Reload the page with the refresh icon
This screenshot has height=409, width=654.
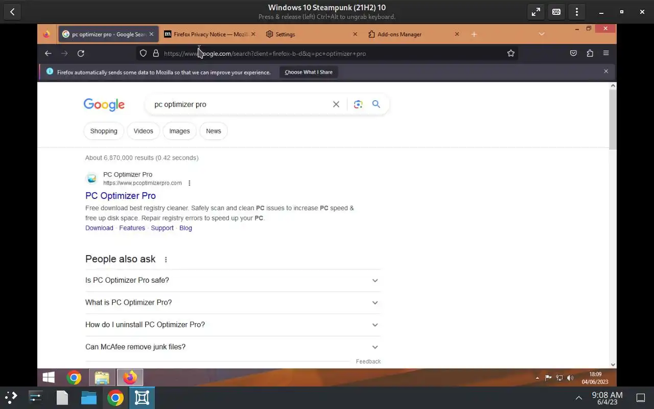point(81,53)
